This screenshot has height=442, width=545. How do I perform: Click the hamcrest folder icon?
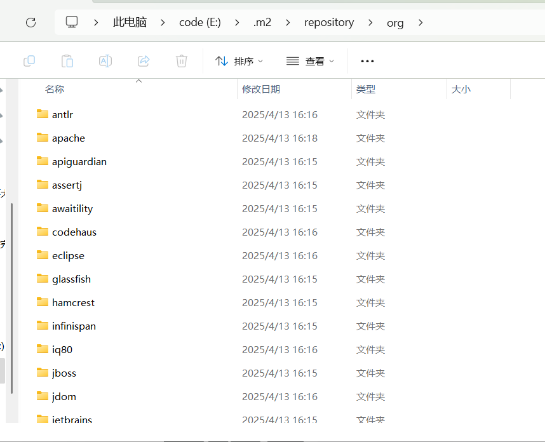(x=43, y=302)
